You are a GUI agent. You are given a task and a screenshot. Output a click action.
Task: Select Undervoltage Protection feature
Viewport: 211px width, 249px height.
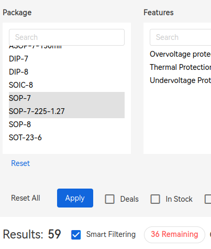point(181,80)
